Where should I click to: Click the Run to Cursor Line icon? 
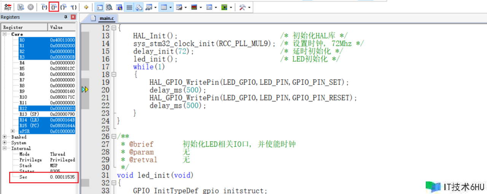point(73,7)
